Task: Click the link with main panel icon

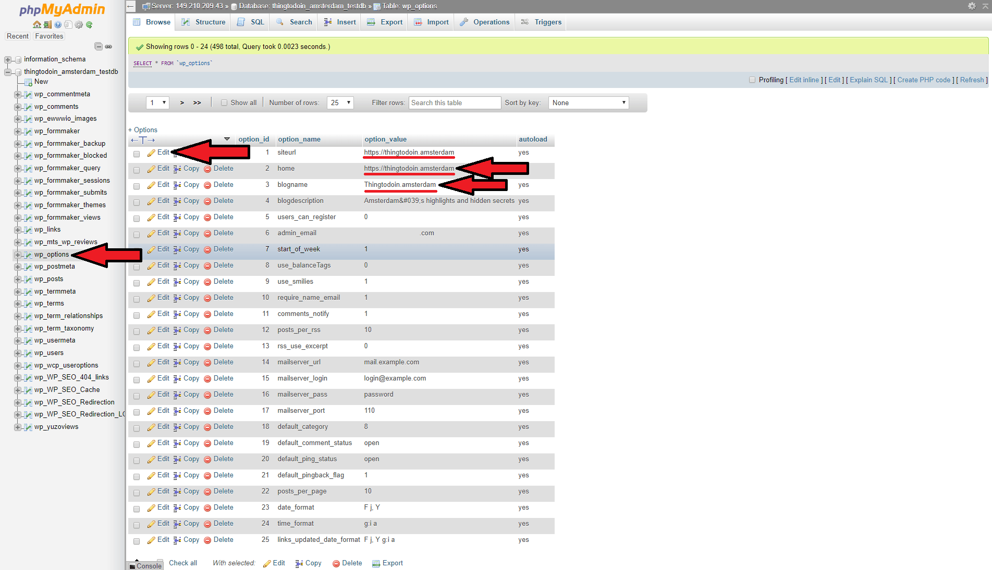Action: 108,46
